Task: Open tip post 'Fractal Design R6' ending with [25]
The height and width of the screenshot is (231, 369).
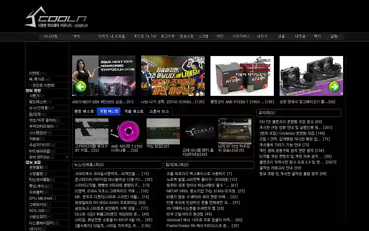Action: click(x=202, y=226)
